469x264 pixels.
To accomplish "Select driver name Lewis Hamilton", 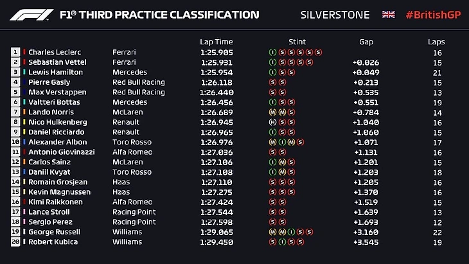I will [56, 72].
